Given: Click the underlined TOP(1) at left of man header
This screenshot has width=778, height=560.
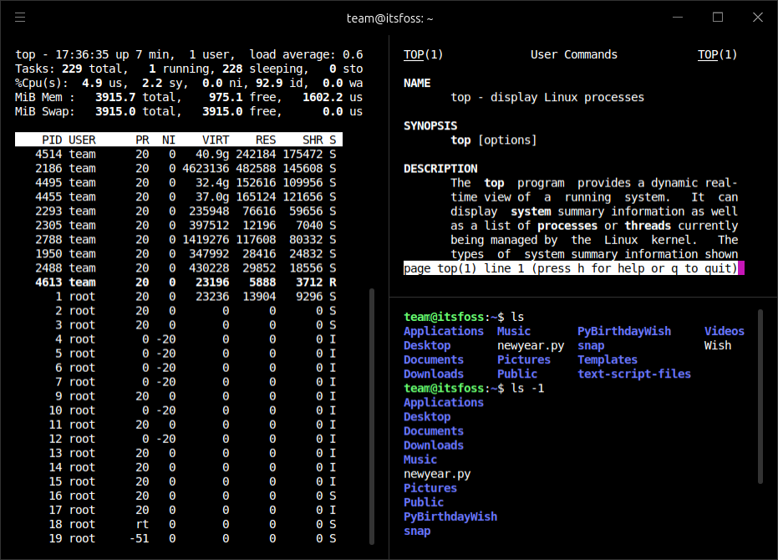Looking at the screenshot, I should [423, 54].
